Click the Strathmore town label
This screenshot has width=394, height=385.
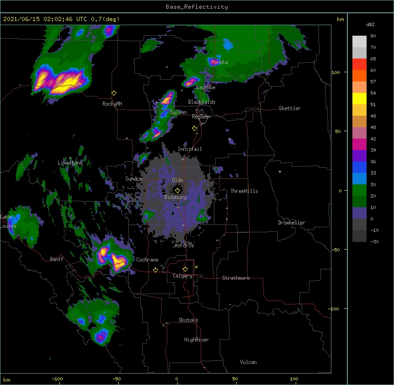pyautogui.click(x=236, y=278)
